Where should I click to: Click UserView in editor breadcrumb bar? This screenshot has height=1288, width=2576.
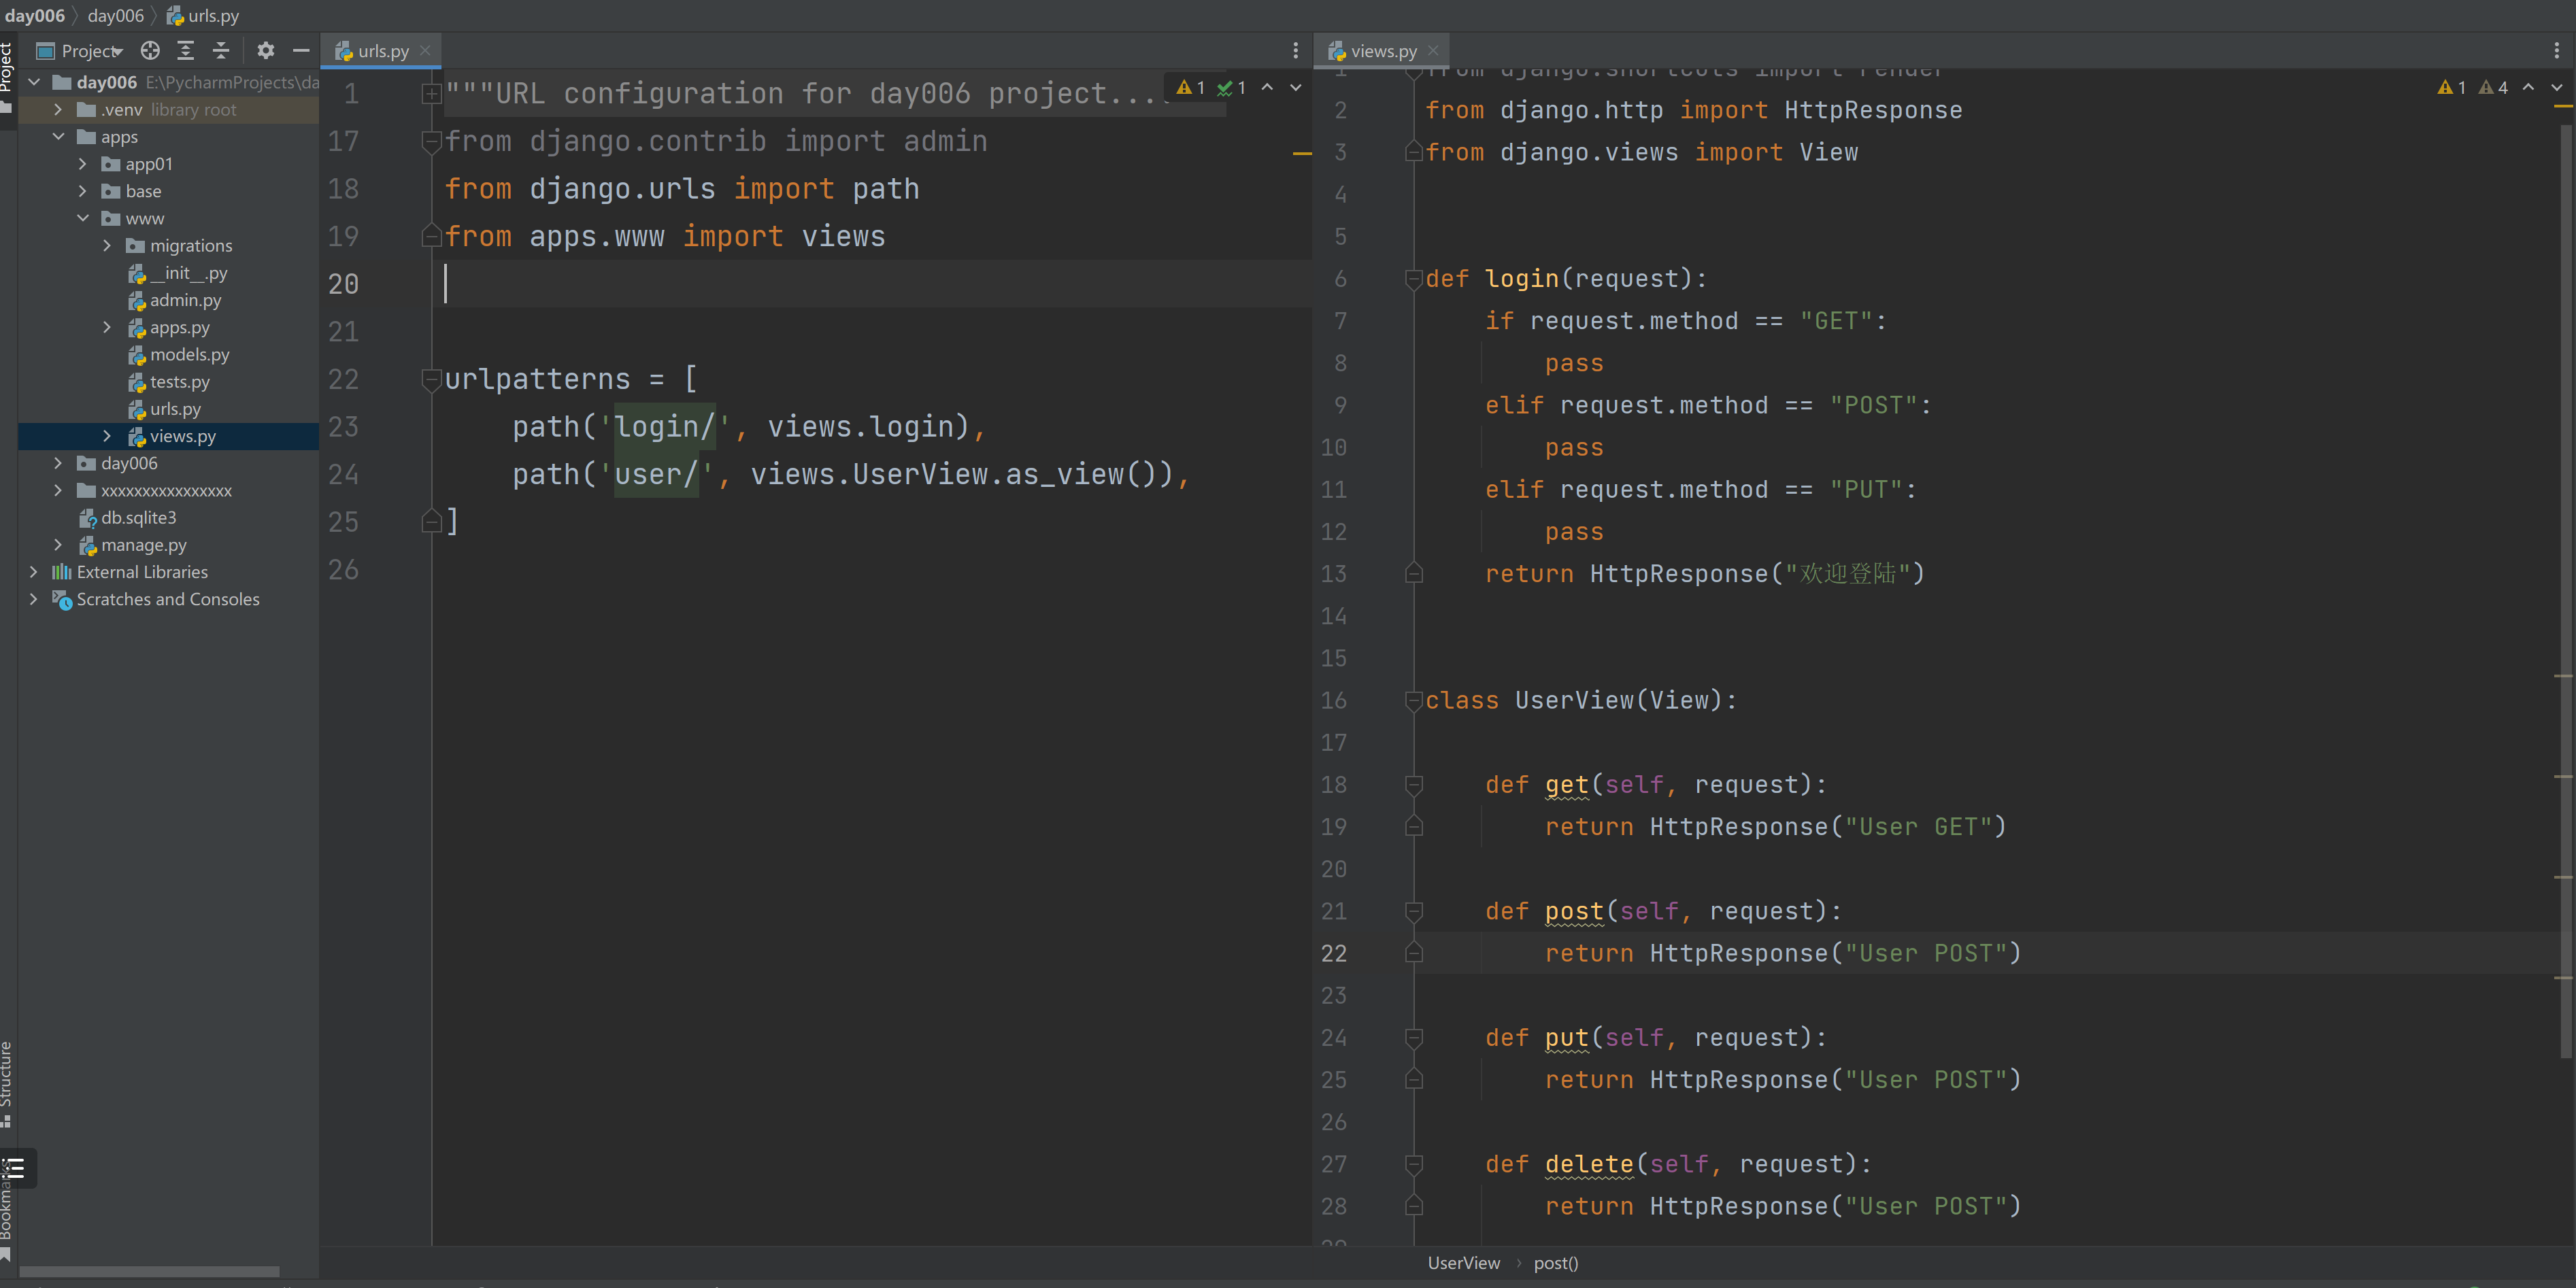tap(1463, 1263)
